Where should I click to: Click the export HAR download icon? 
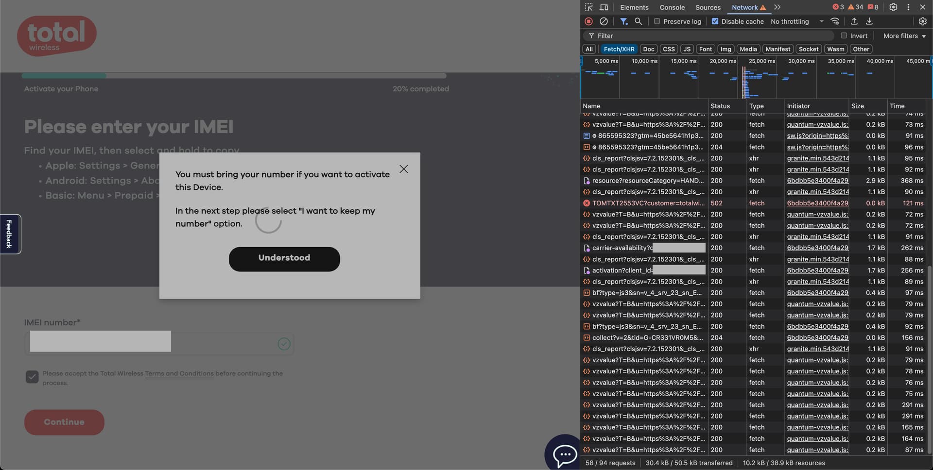click(x=869, y=21)
